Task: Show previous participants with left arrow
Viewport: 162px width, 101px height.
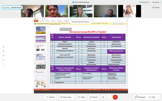Action: coord(18,11)
